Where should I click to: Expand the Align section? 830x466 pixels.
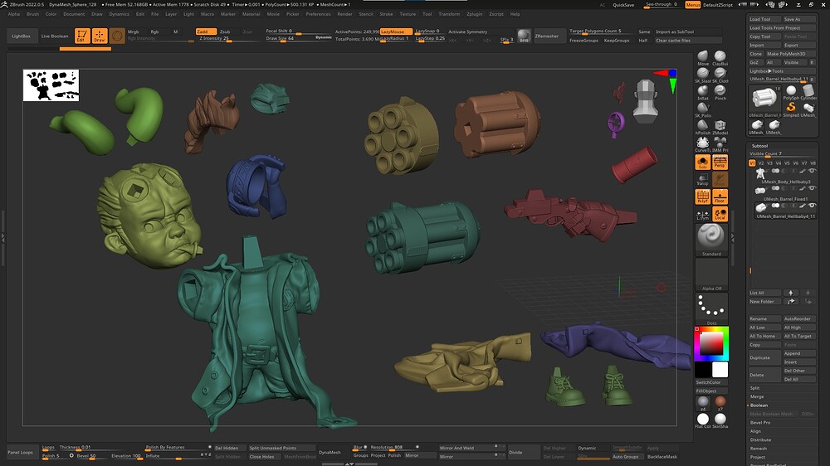[755, 431]
